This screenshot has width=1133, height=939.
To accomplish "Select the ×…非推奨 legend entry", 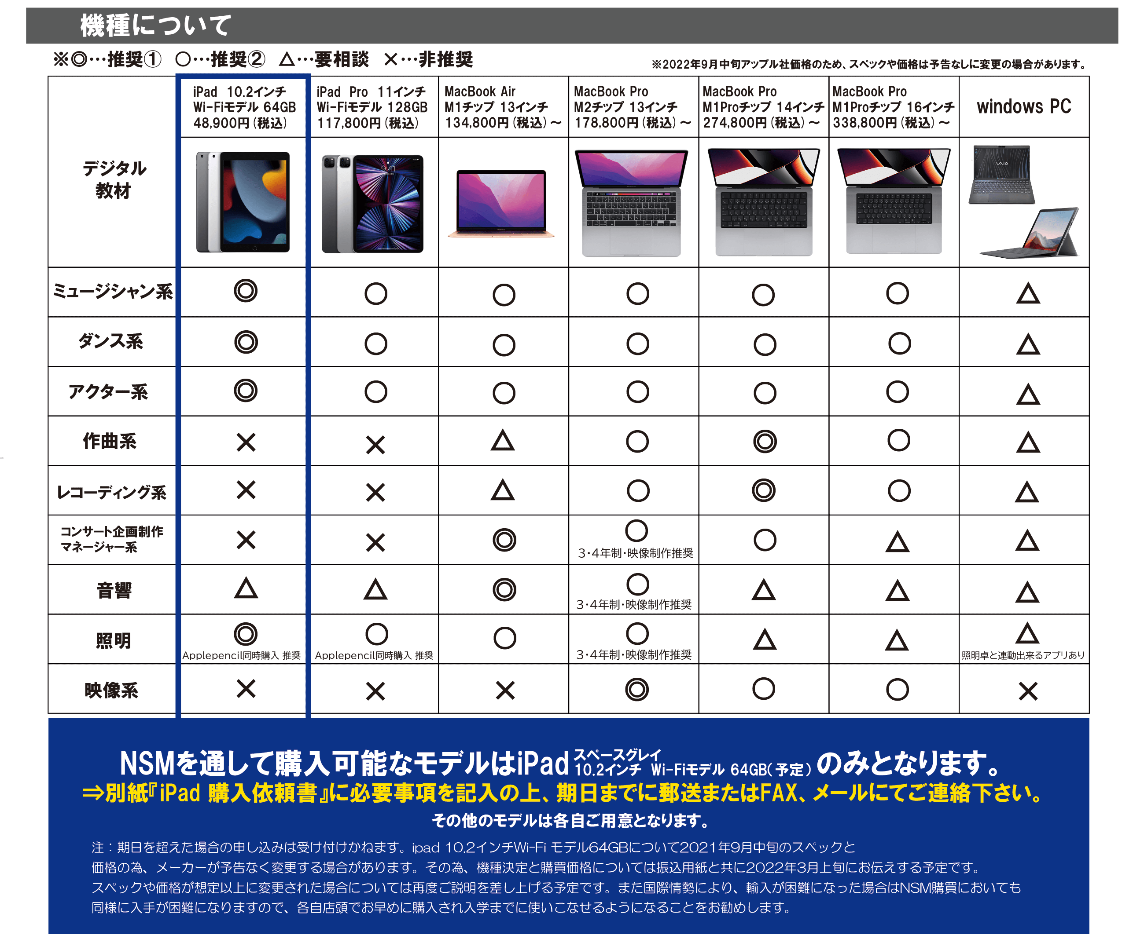I will coord(428,59).
